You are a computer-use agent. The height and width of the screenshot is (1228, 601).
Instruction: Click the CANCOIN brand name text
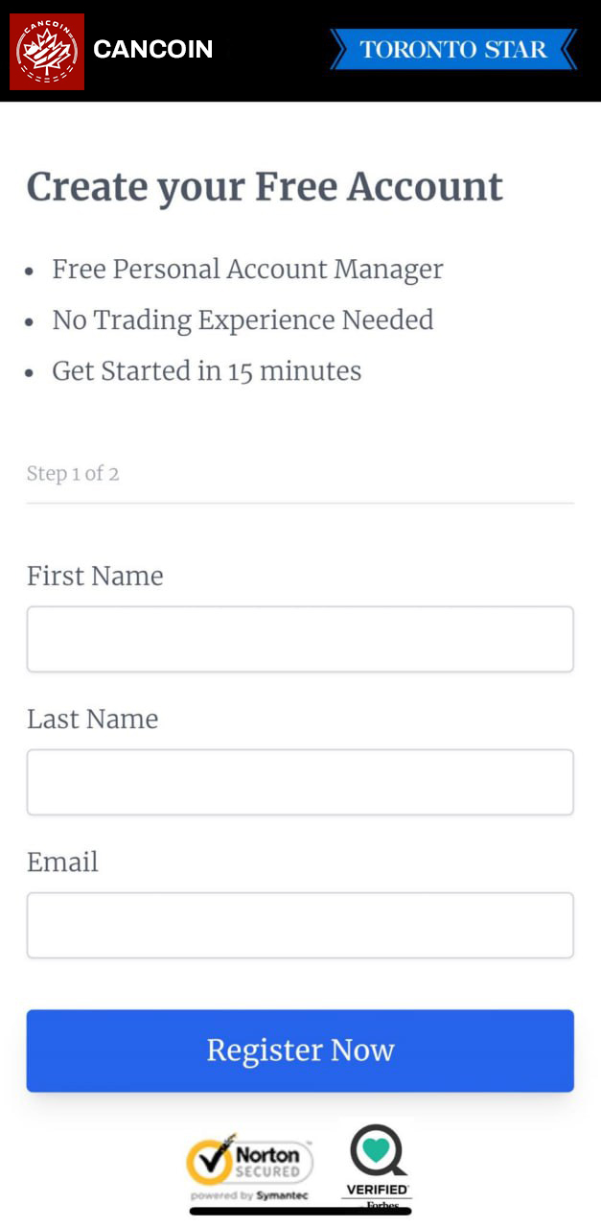[x=153, y=49]
